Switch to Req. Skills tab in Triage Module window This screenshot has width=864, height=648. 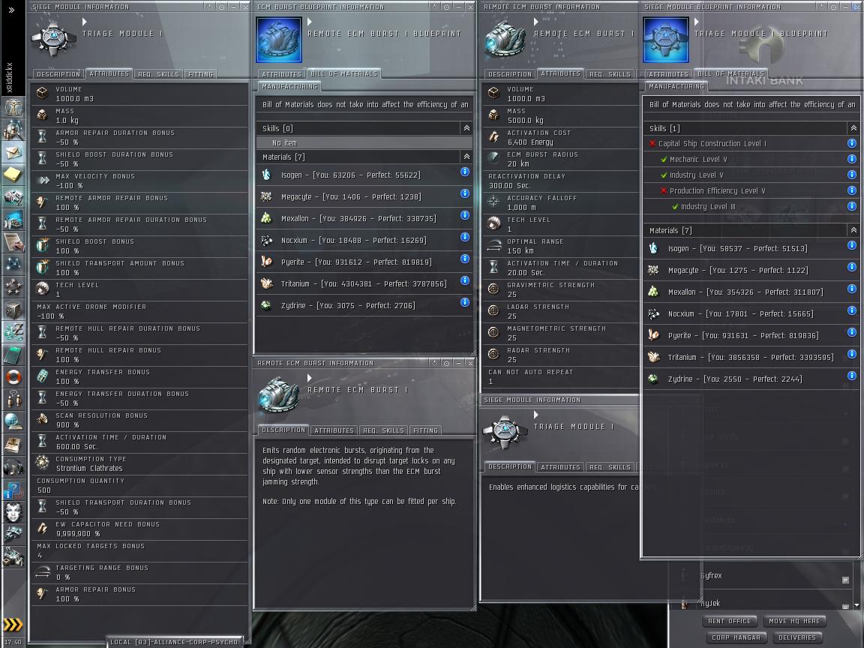pos(159,73)
